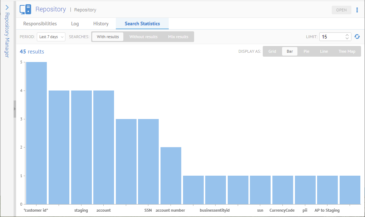Click the Repository computer icon
Image resolution: width=365 pixels, height=217 pixels.
click(x=25, y=9)
